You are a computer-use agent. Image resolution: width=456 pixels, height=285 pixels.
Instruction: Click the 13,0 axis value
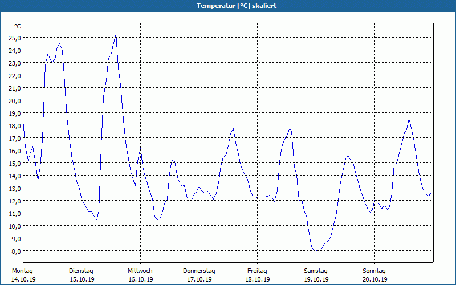[x=15, y=189]
